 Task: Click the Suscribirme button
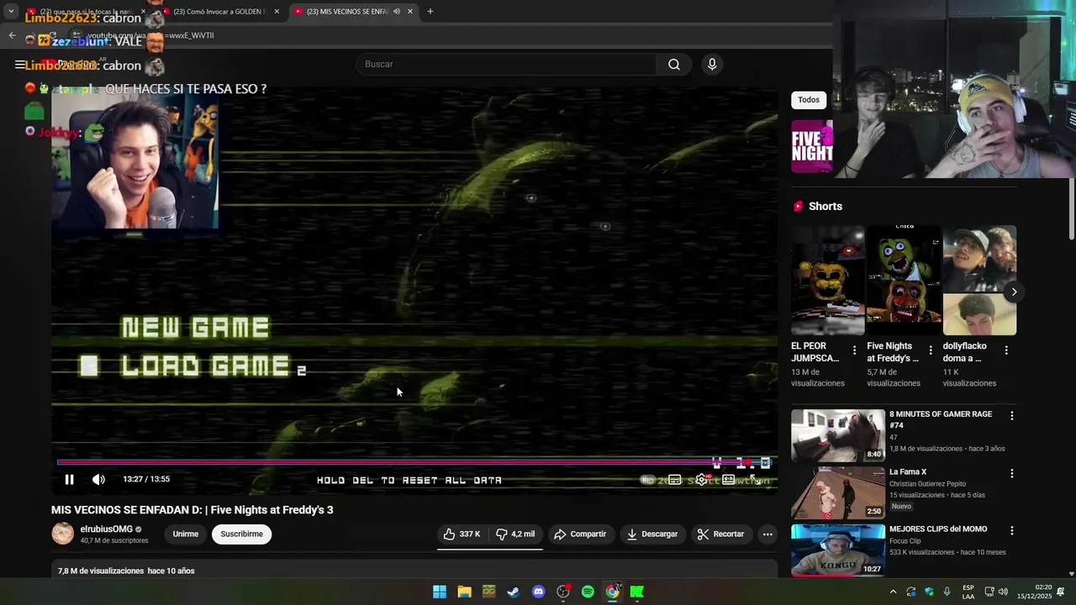coord(242,534)
